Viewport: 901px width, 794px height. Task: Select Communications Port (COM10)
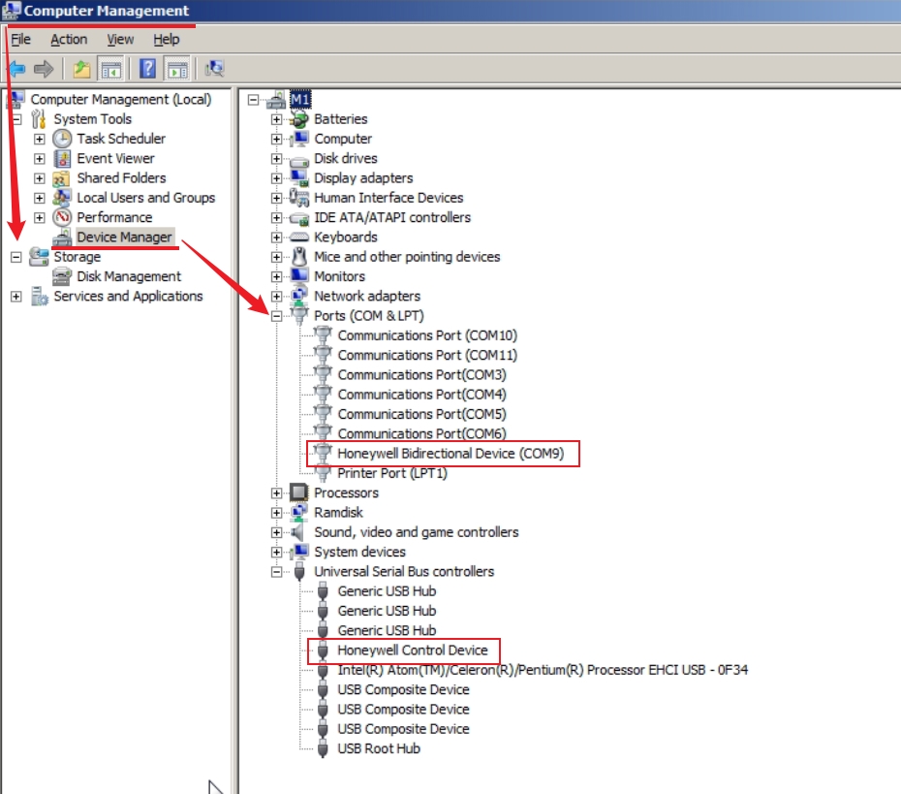[x=427, y=335]
